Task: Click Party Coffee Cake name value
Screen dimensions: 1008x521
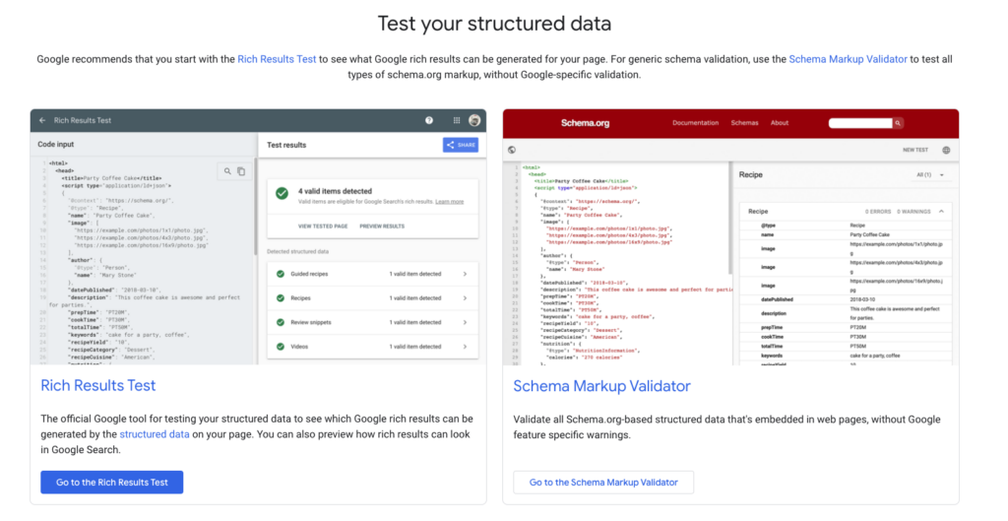Action: click(870, 234)
